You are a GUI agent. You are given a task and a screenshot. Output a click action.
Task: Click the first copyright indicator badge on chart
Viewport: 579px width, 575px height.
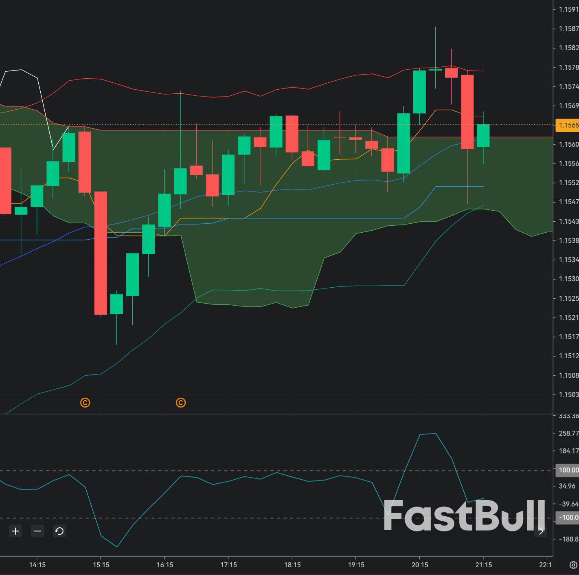coord(85,403)
